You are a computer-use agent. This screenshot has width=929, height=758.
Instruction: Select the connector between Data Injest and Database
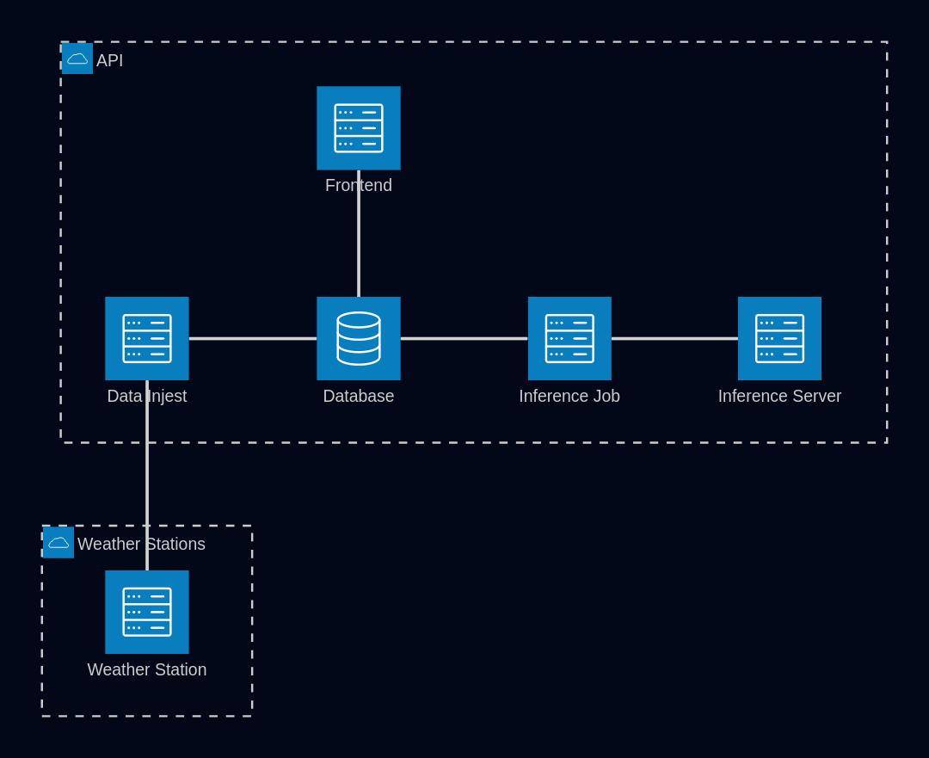pyautogui.click(x=253, y=338)
